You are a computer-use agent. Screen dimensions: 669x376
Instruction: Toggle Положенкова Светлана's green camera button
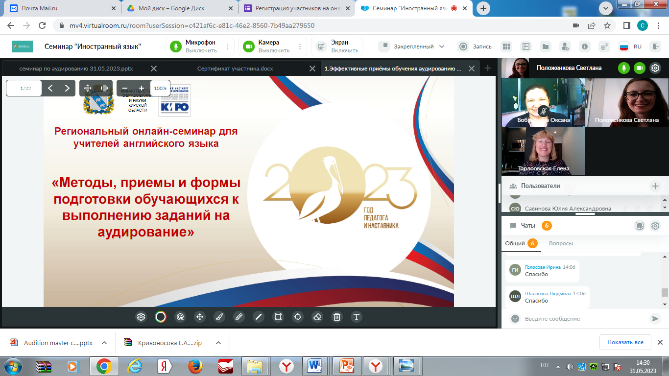[640, 68]
